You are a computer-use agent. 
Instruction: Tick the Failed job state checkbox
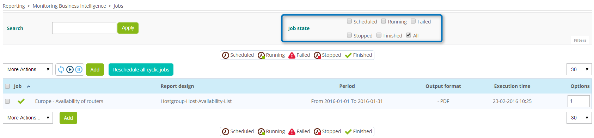click(x=413, y=21)
